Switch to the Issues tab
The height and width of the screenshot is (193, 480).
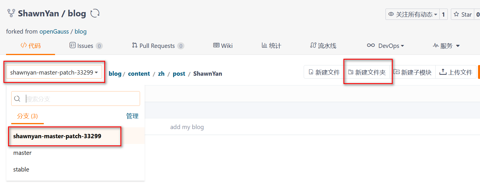tap(86, 46)
